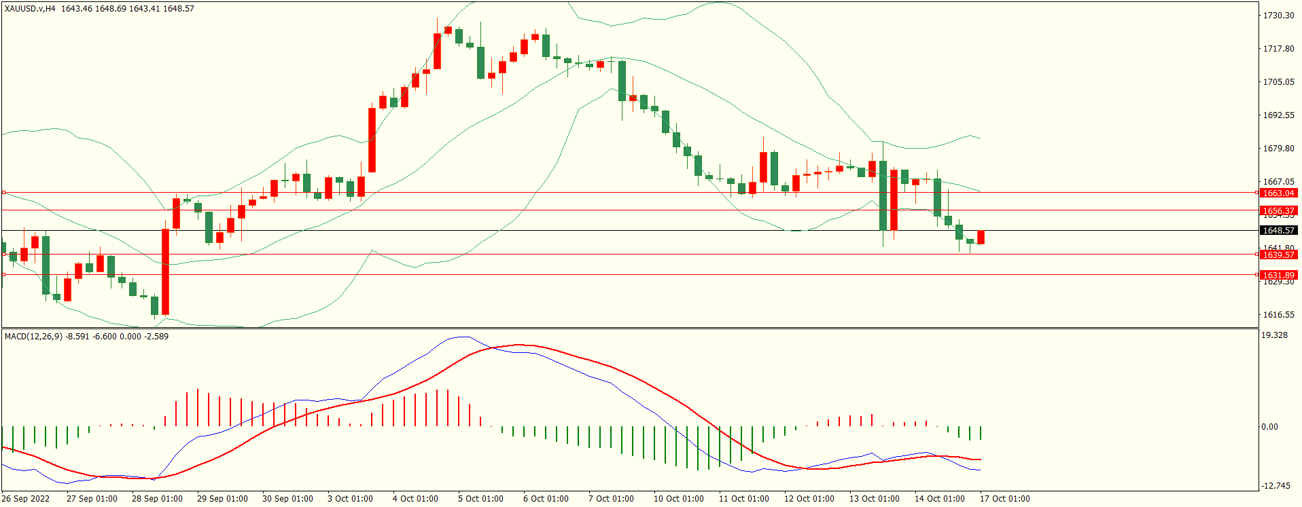Click the 14 Oct 01:00 date label
Image resolution: width=1302 pixels, height=507 pixels.
coord(940,499)
